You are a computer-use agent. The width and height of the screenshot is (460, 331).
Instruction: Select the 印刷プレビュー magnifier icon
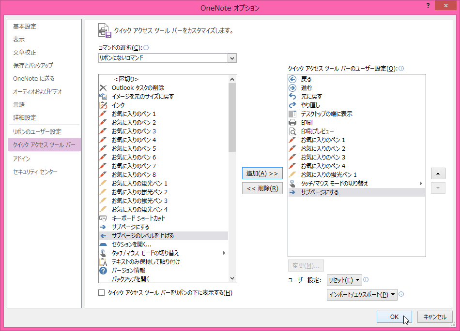pyautogui.click(x=292, y=131)
